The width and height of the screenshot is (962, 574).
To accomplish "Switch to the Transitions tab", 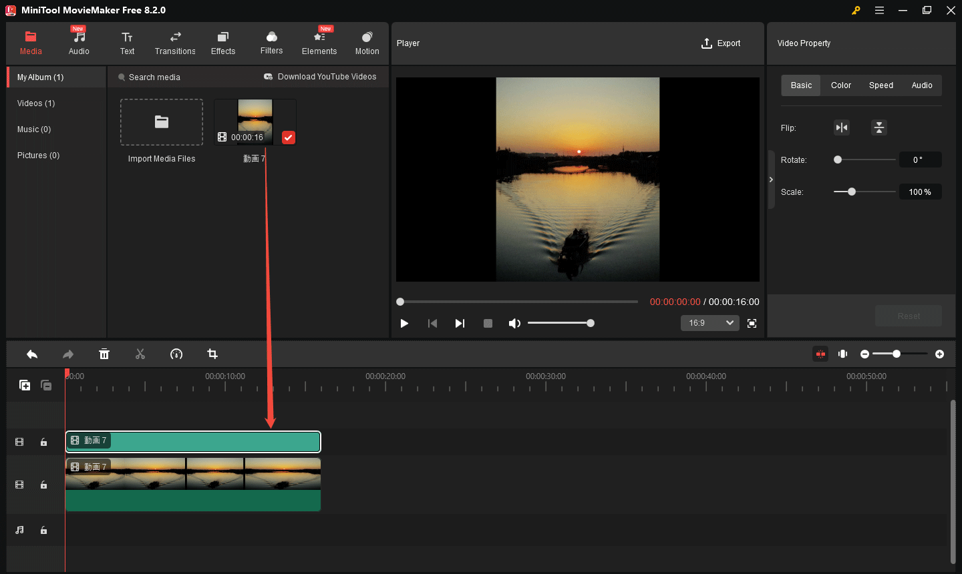I will point(175,43).
